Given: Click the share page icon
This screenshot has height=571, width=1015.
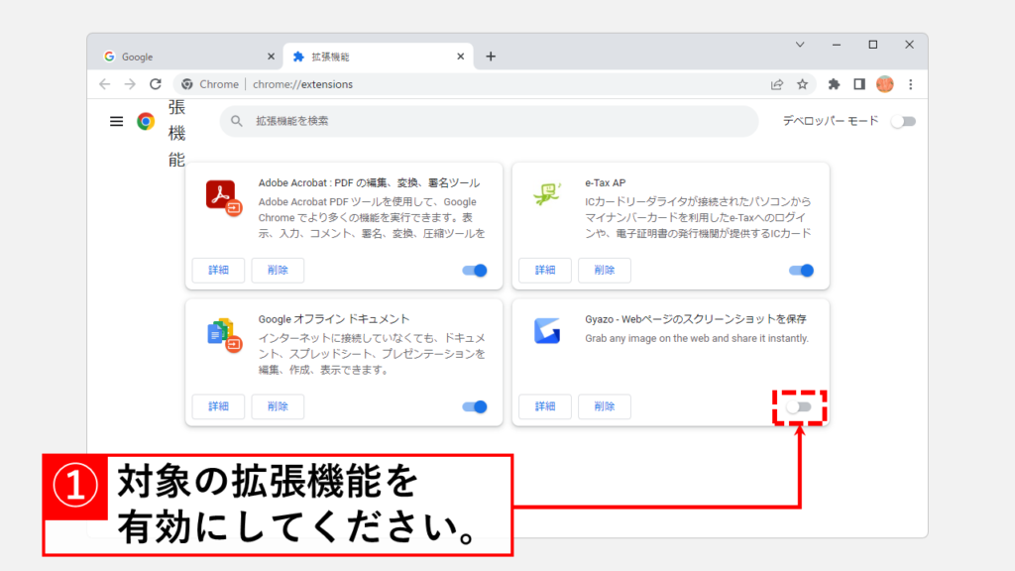Looking at the screenshot, I should (x=777, y=84).
